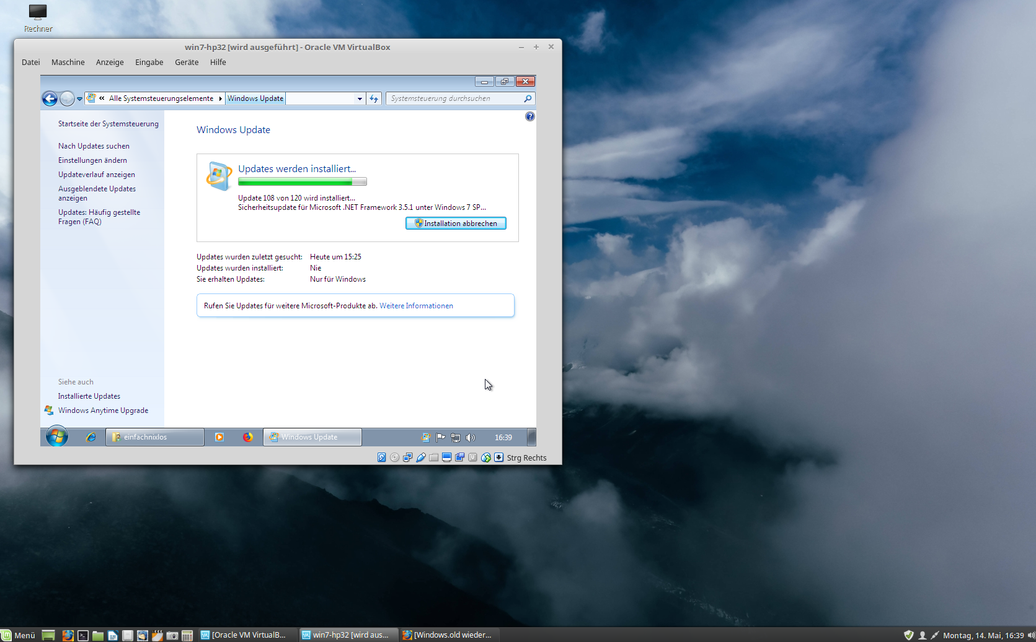1036x642 pixels.
Task: Click VirtualBox mouse integration indicator
Action: pos(486,458)
